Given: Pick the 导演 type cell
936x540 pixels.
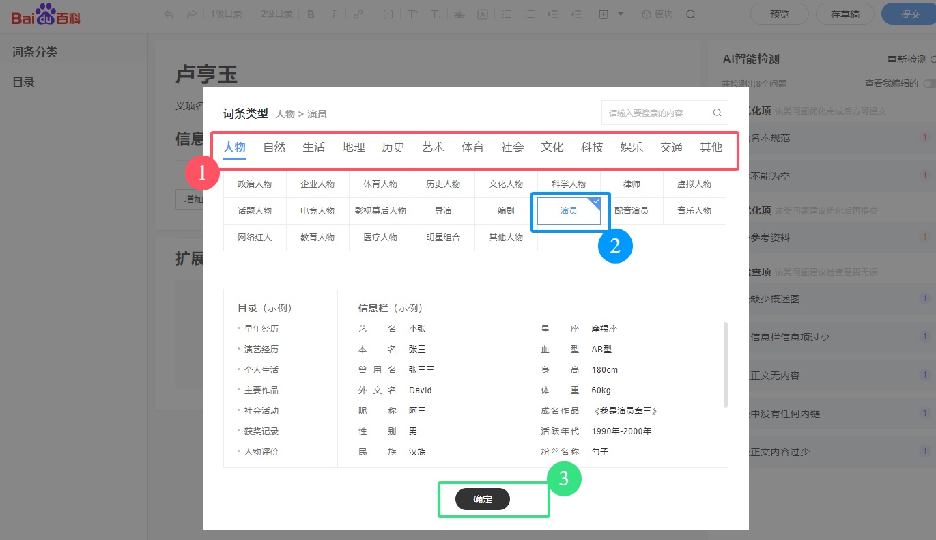Looking at the screenshot, I should (x=443, y=211).
